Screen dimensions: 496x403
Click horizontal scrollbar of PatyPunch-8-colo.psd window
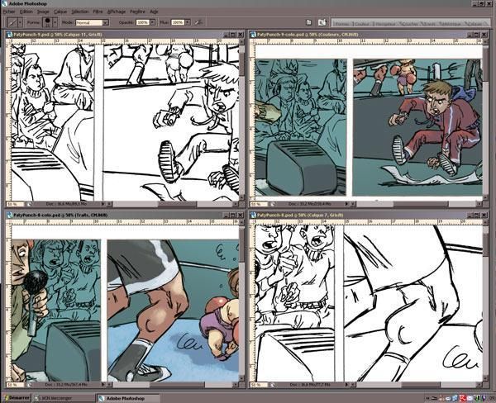[174, 385]
